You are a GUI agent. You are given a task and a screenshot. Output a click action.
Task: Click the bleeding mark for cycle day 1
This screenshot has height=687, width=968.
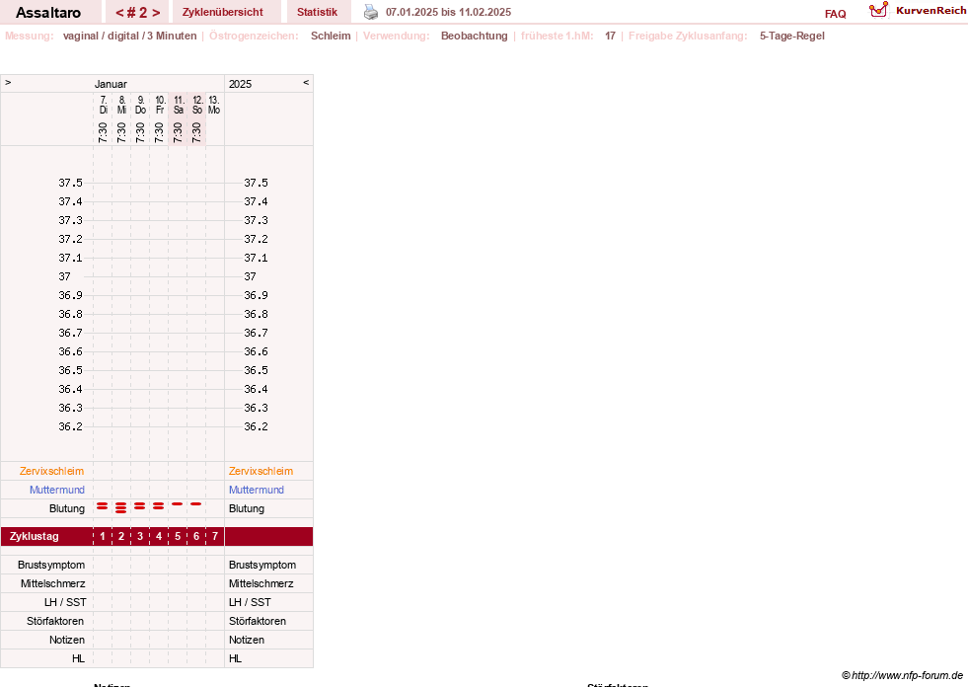tap(103, 506)
